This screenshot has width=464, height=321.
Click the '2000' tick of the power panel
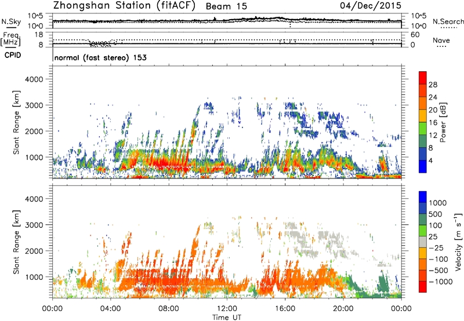click(x=34, y=131)
